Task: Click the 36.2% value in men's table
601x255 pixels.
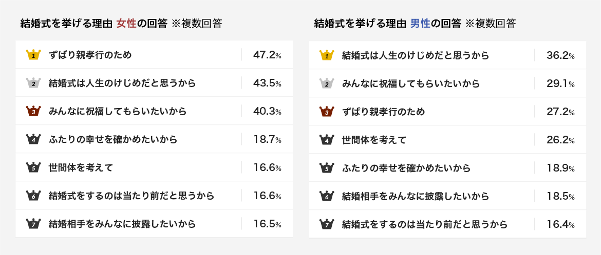Action: 560,55
